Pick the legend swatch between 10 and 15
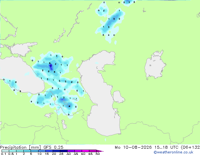 point(42,151)
